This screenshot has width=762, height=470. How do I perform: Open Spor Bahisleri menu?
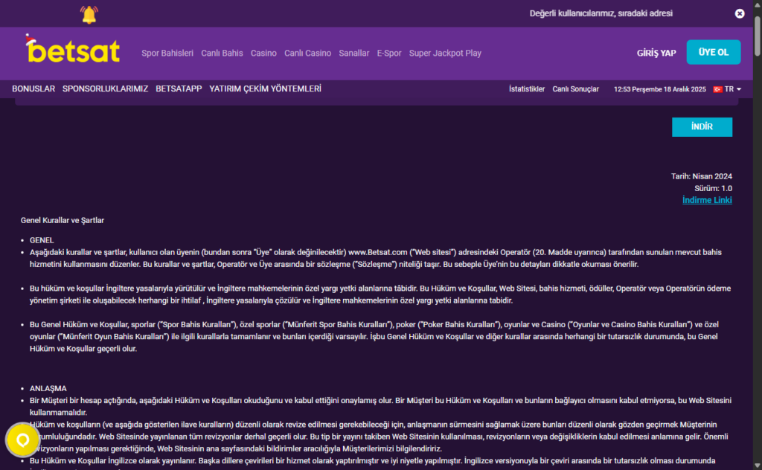(x=167, y=54)
